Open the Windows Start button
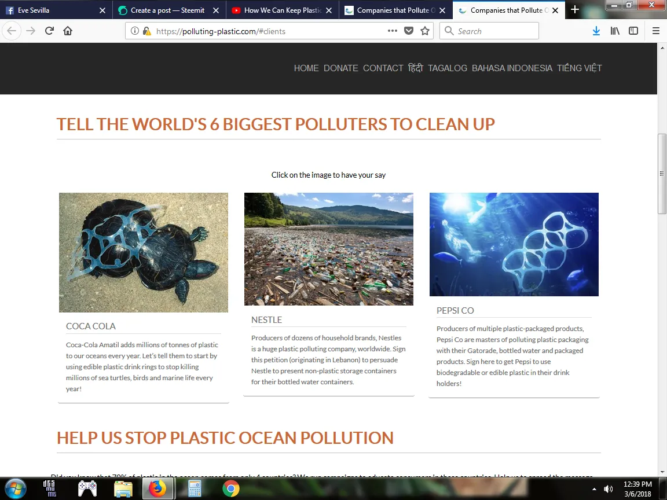Screen dimensions: 667x500 click(15, 488)
